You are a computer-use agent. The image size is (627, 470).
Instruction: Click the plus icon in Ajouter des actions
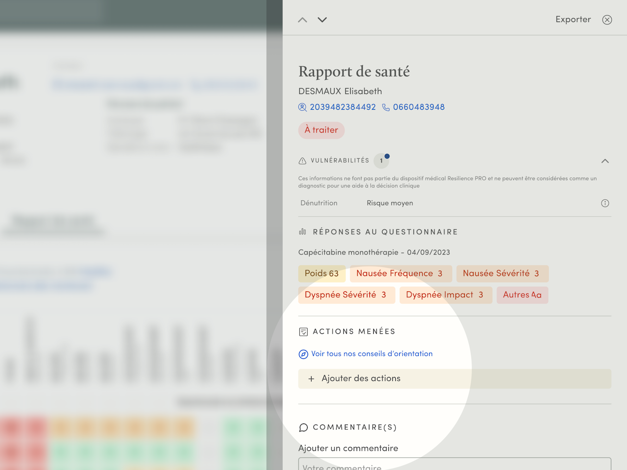click(x=311, y=379)
